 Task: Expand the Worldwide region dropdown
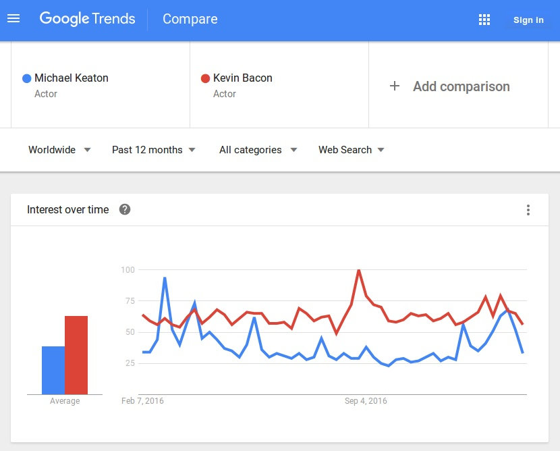point(59,150)
